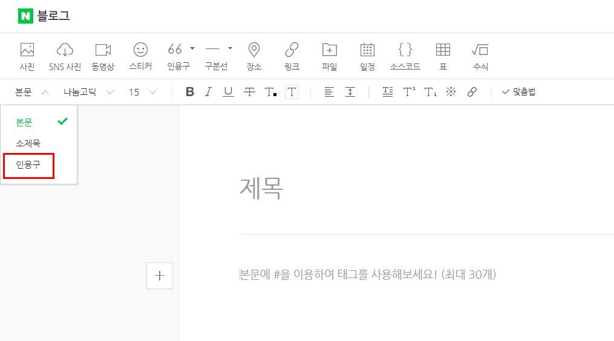Viewport: 614px width, 341px height.
Task: Toggle underline formatting
Action: pos(228,92)
